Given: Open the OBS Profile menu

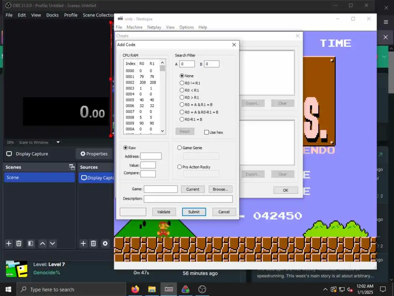Looking at the screenshot, I should pos(70,15).
